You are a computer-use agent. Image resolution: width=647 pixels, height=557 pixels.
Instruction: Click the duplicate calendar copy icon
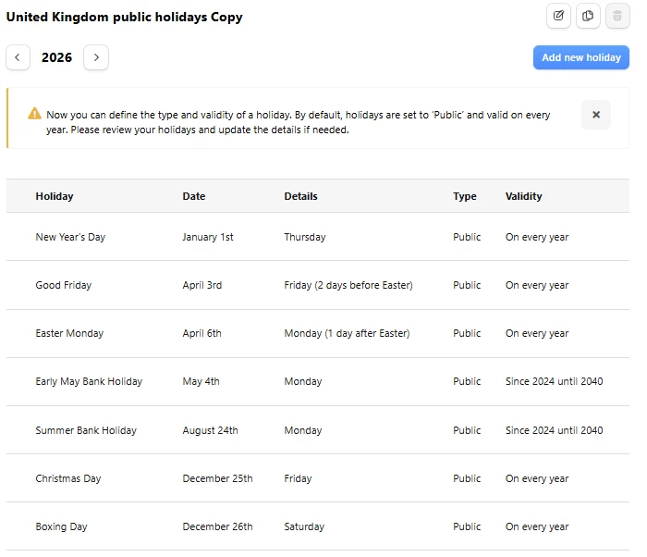coord(588,16)
